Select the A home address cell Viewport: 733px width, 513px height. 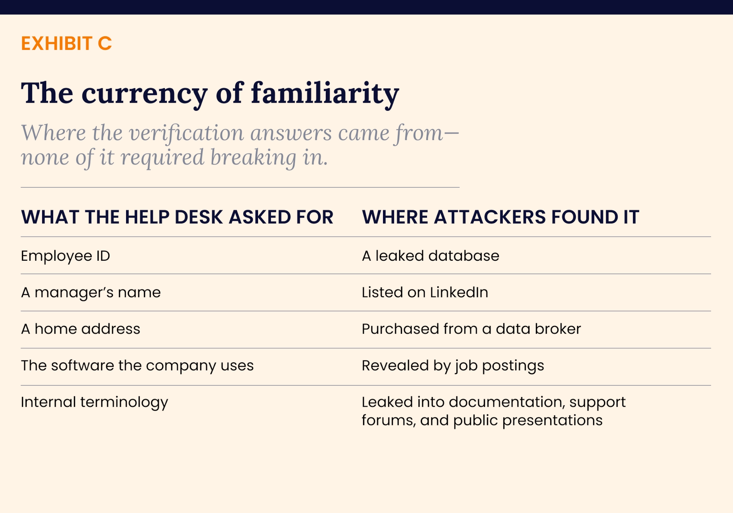81,329
